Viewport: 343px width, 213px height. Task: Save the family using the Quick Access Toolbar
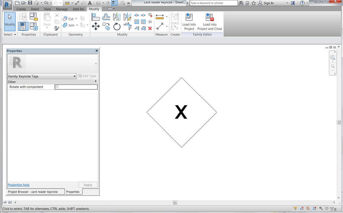(30, 3)
